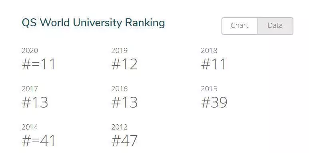Select the 2018 ranking #11
The image size is (309, 153).
coord(213,64)
